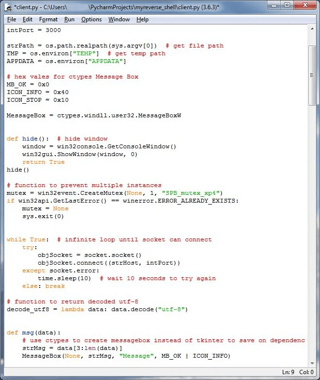The height and width of the screenshot is (380, 320).
Task: Click the scrollbar down arrow
Action: click(x=312, y=363)
